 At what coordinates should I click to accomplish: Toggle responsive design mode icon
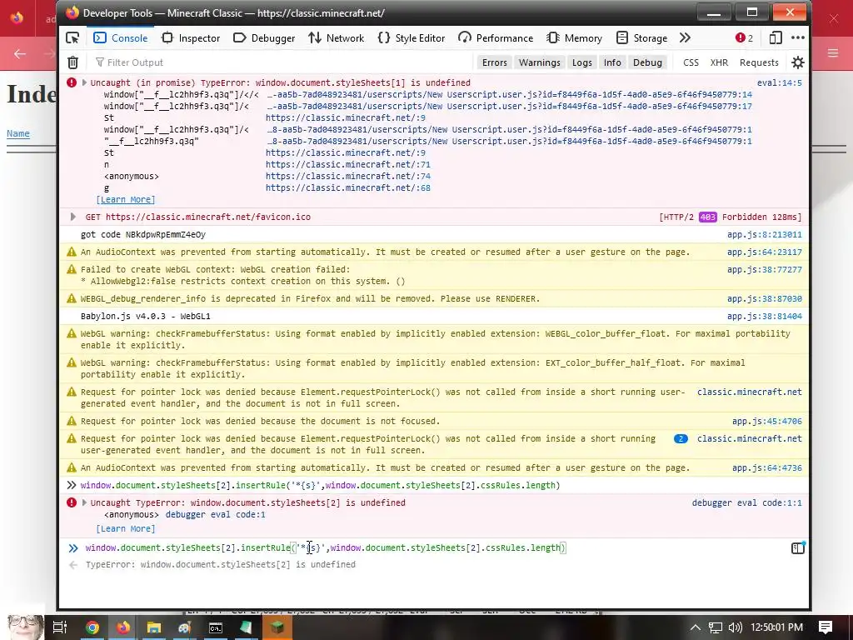coord(776,37)
